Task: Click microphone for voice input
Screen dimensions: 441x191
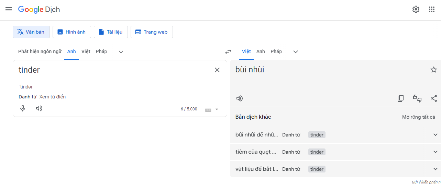Action: pyautogui.click(x=23, y=108)
